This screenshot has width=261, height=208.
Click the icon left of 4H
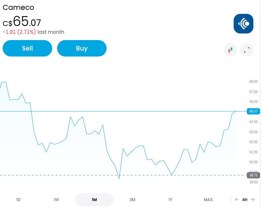click(x=237, y=199)
